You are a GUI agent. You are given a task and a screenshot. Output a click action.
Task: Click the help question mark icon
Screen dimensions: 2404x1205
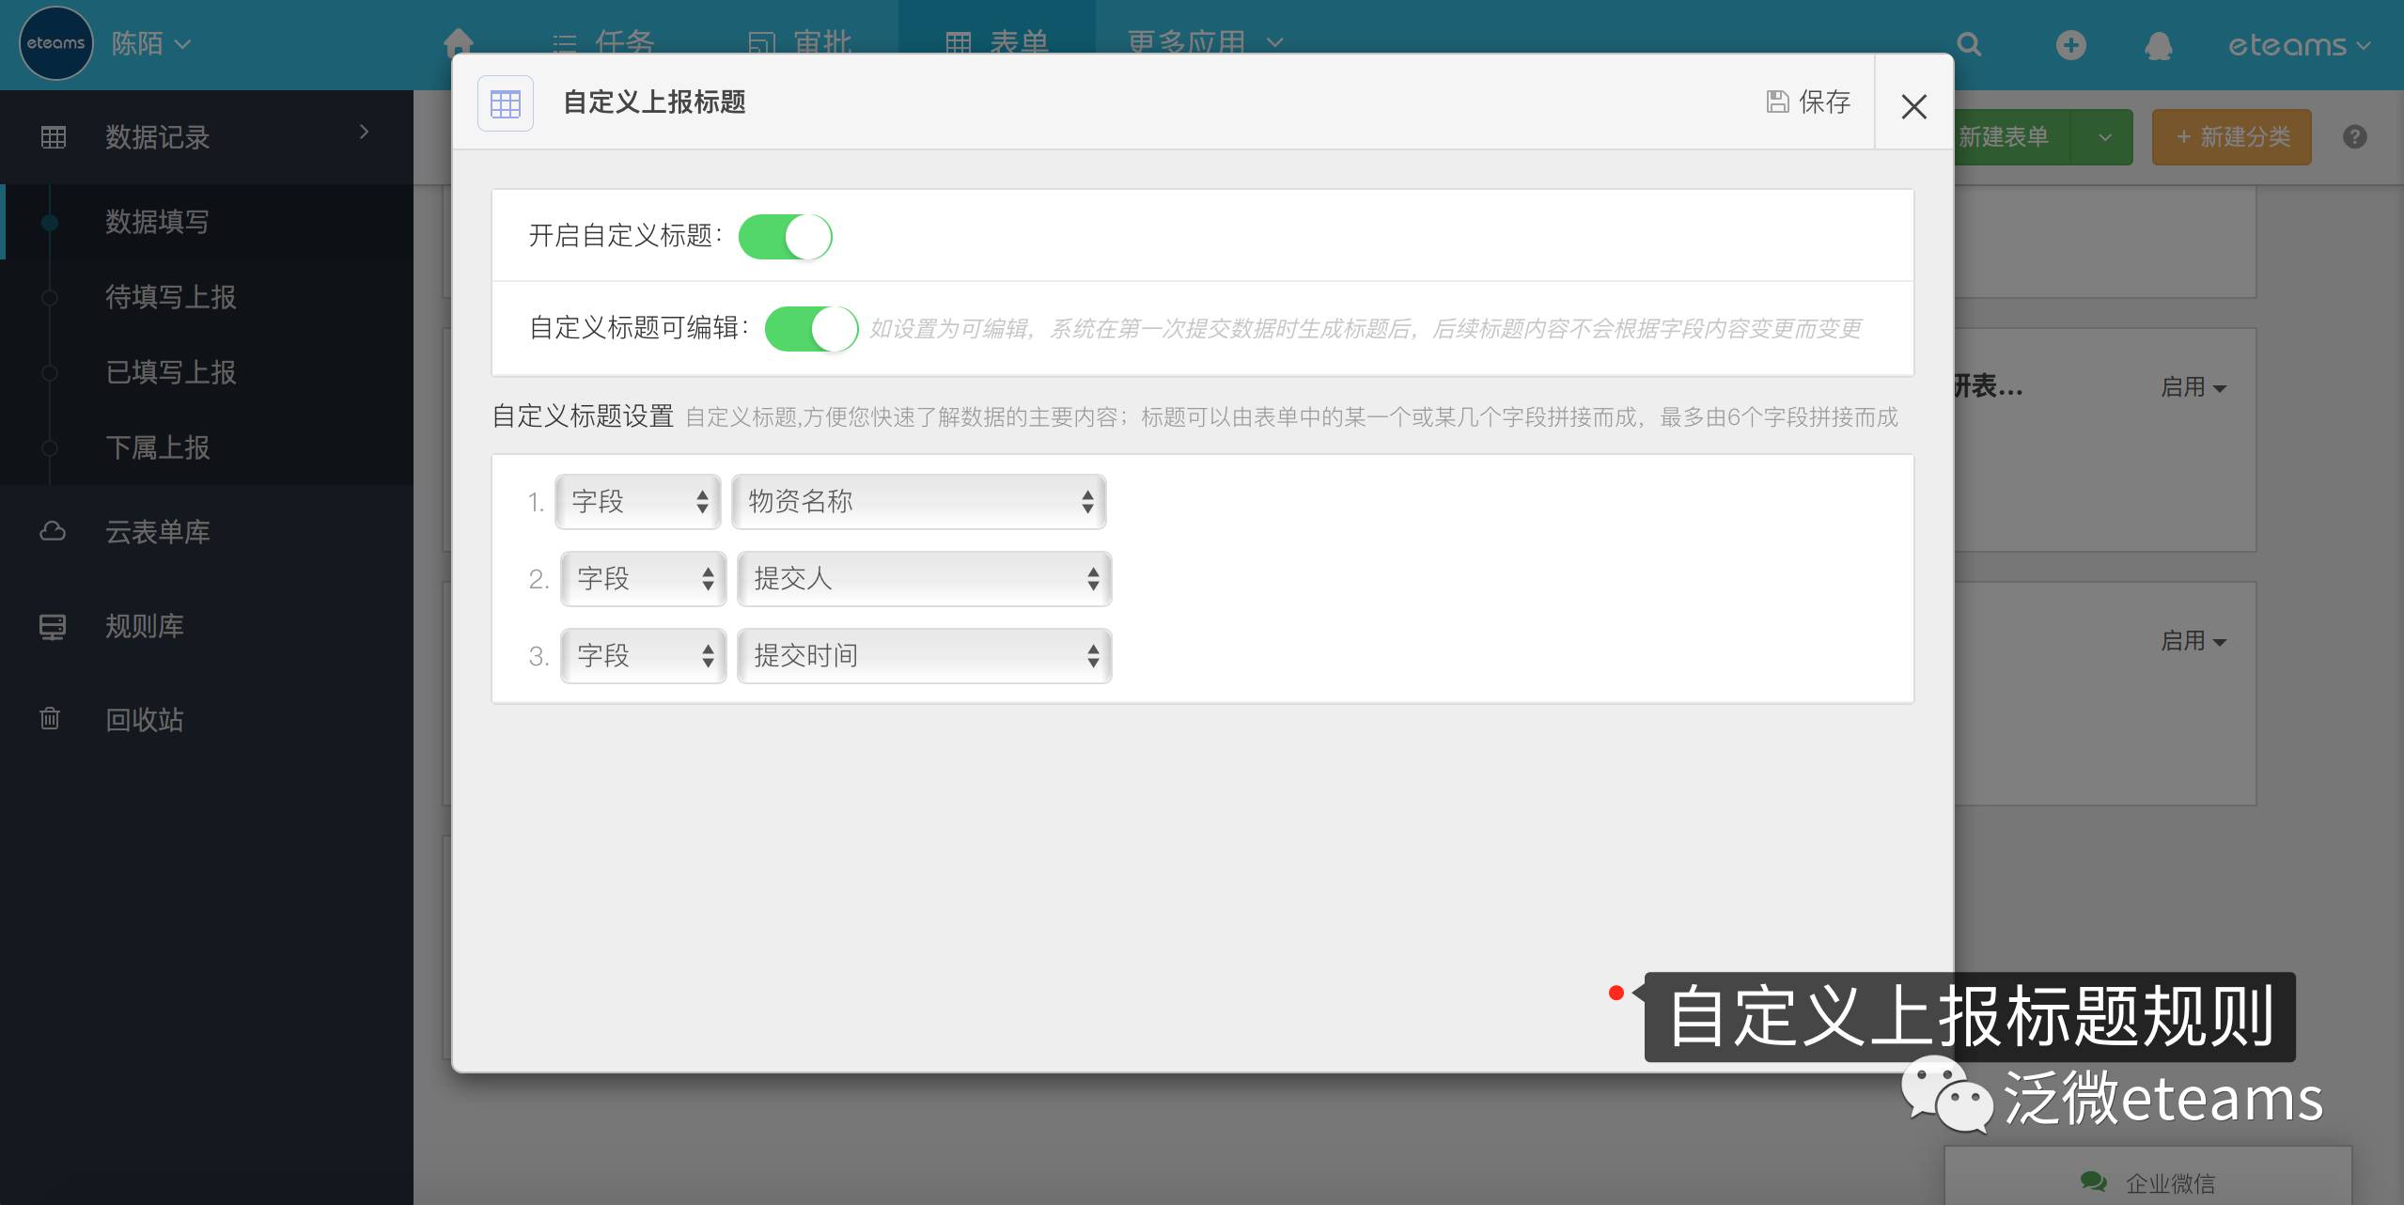pos(2354,137)
